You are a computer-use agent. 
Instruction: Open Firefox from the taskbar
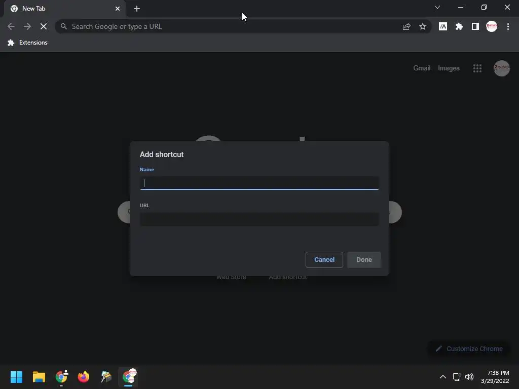pyautogui.click(x=84, y=377)
